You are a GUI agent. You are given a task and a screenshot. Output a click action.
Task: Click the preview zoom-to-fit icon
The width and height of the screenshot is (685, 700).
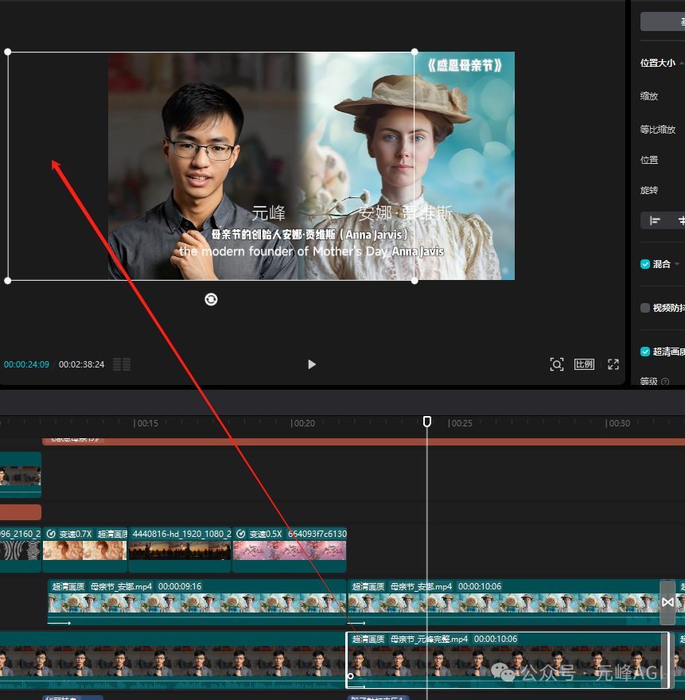556,364
